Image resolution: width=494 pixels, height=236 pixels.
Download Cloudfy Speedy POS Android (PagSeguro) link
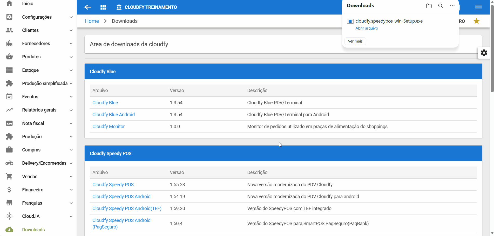click(x=121, y=224)
